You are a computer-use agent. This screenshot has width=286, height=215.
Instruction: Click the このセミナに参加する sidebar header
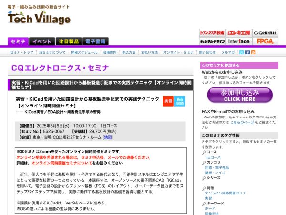point(239,65)
